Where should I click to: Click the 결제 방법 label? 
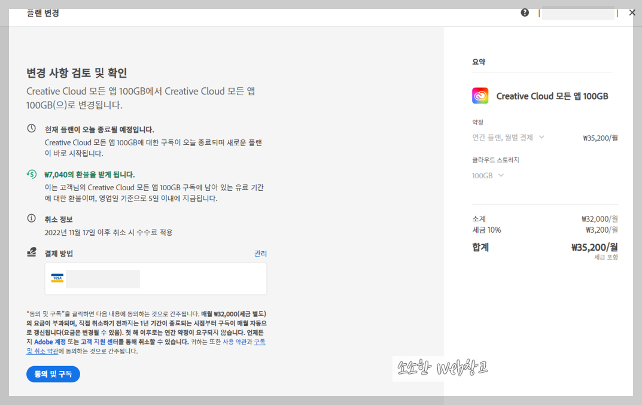(x=59, y=254)
